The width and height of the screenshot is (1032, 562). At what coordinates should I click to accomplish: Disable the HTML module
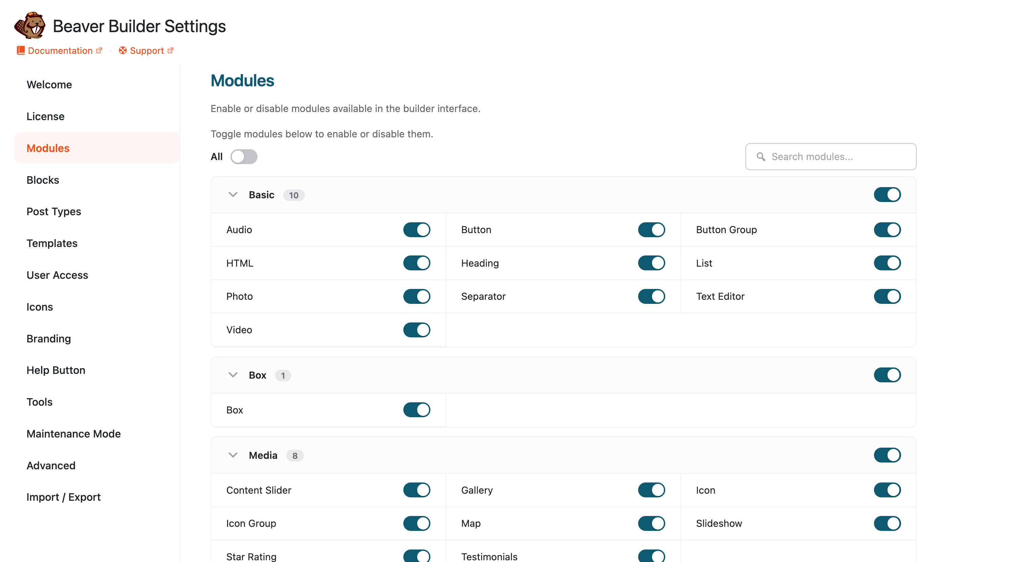pyautogui.click(x=417, y=263)
